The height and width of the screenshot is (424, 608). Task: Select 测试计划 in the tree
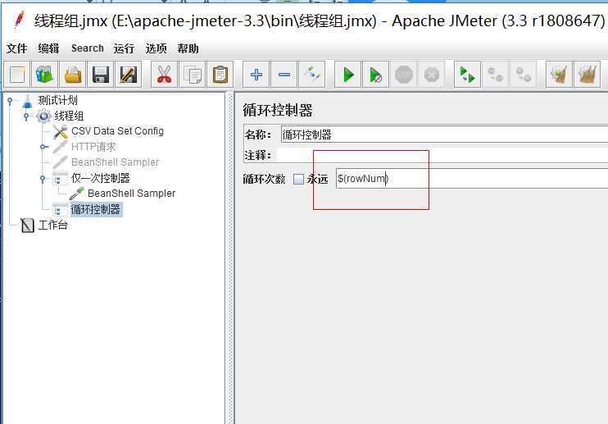(x=57, y=101)
